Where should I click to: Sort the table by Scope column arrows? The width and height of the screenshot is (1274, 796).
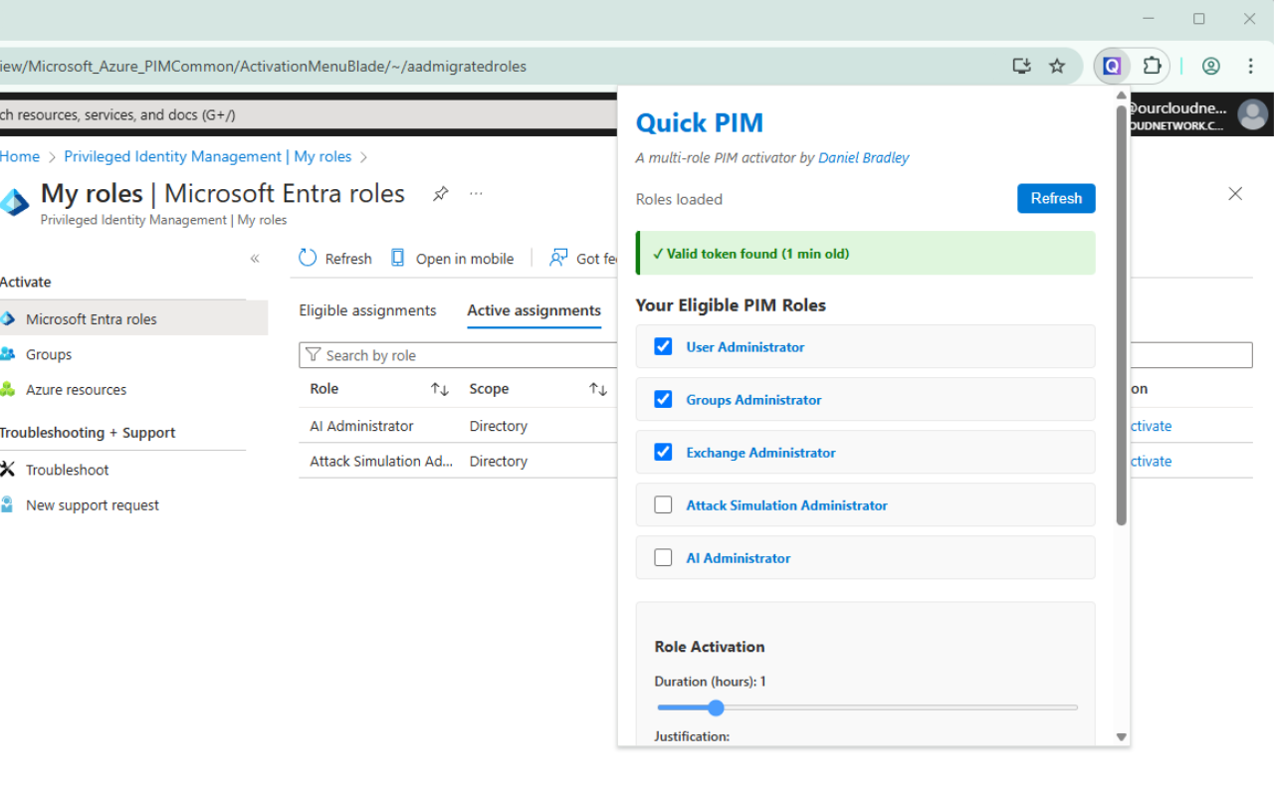point(597,389)
